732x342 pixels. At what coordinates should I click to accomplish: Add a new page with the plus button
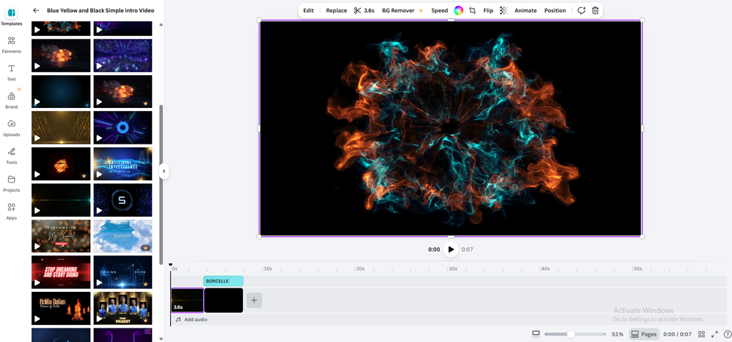click(254, 301)
